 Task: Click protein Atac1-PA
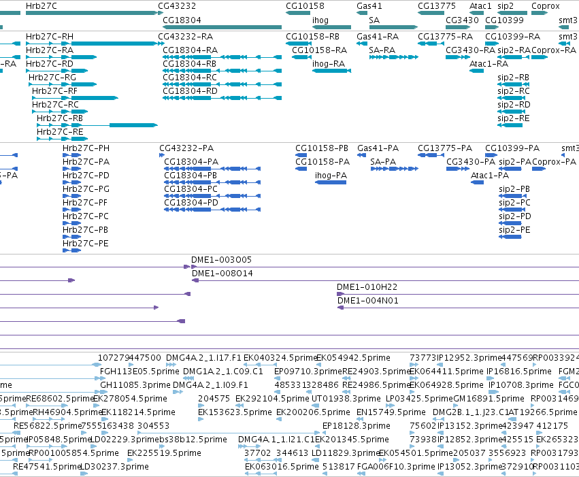[x=477, y=182]
